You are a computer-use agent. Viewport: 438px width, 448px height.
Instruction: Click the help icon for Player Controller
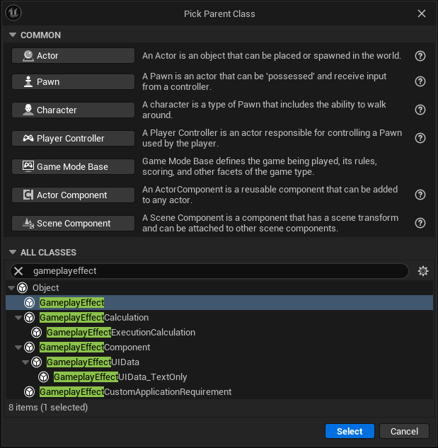click(x=420, y=138)
